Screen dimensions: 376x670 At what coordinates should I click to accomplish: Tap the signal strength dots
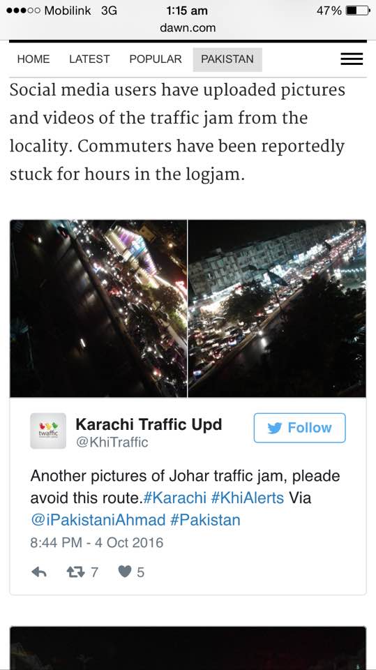pyautogui.click(x=23, y=10)
